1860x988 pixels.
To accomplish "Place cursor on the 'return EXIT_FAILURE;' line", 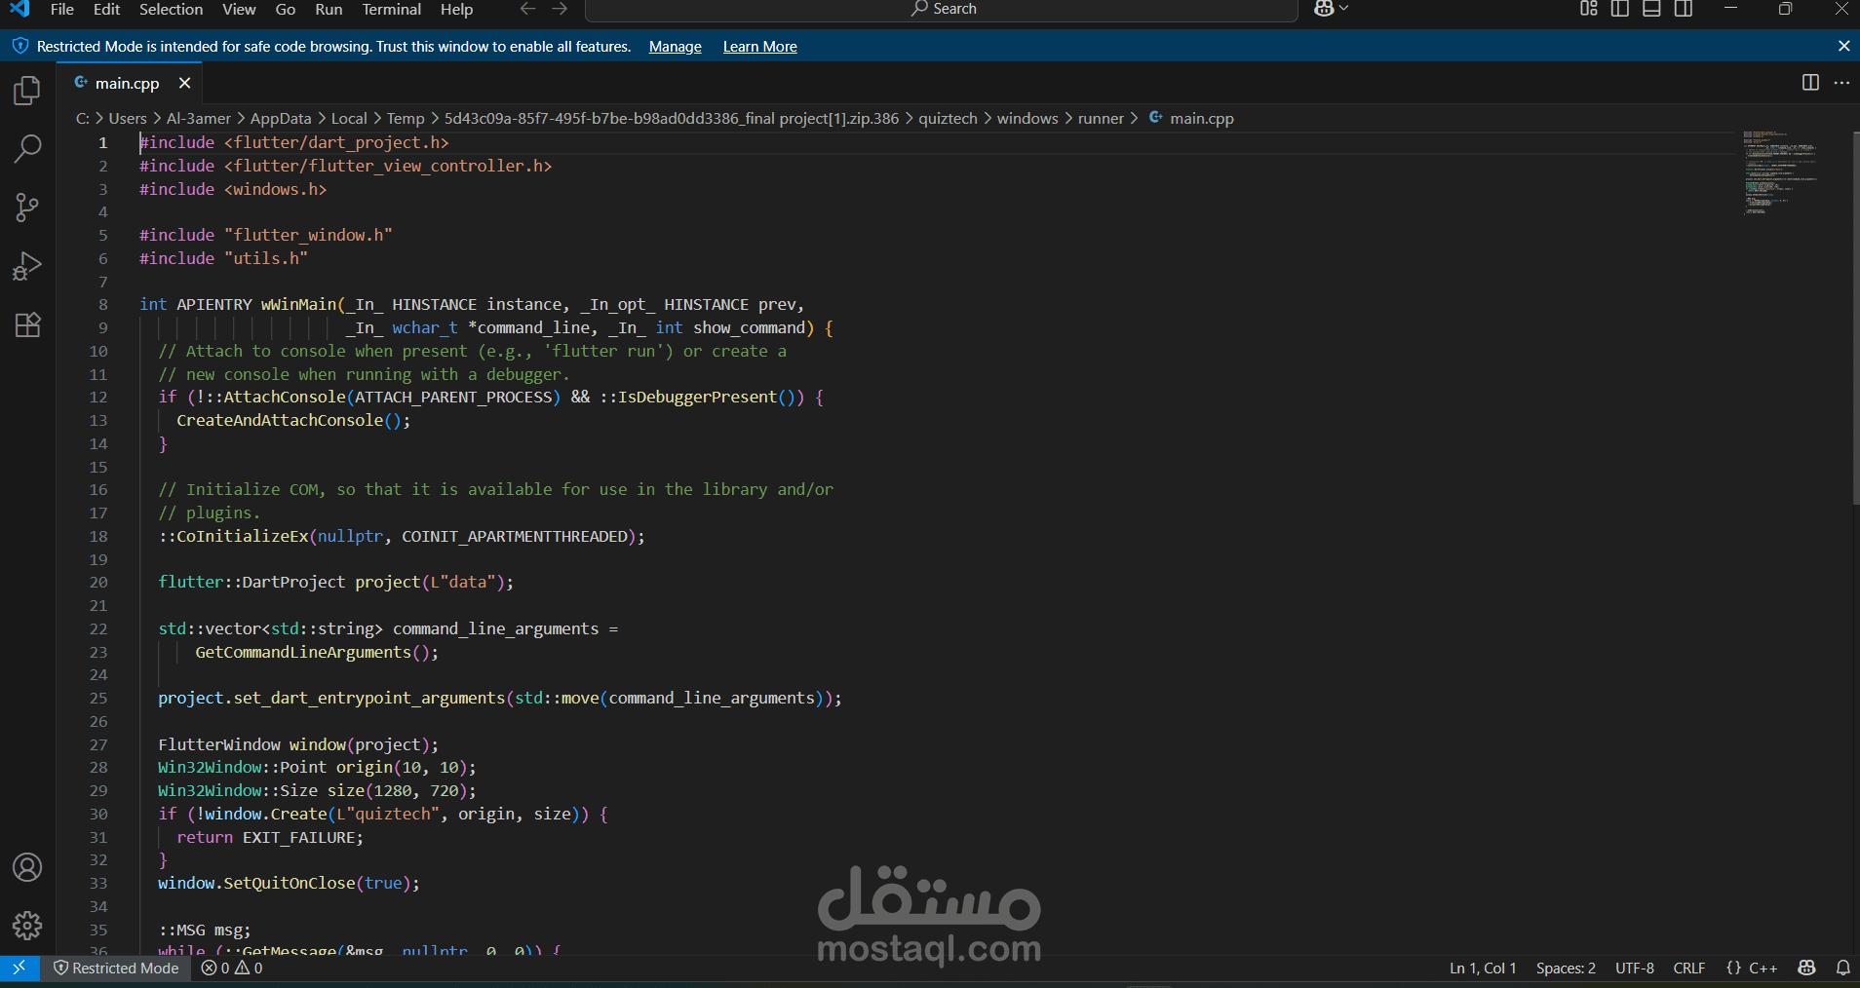I will pos(270,837).
